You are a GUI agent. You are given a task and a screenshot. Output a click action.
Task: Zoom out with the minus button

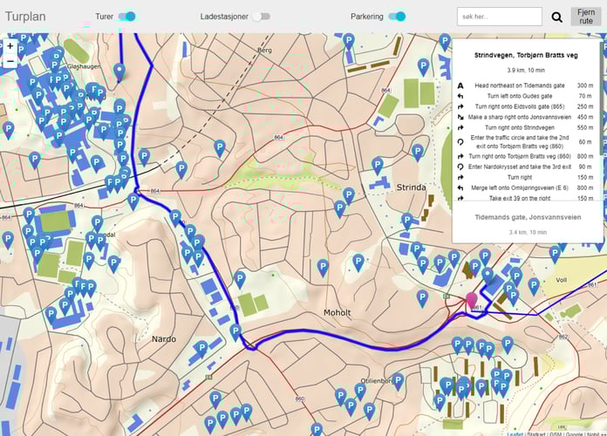[x=10, y=62]
